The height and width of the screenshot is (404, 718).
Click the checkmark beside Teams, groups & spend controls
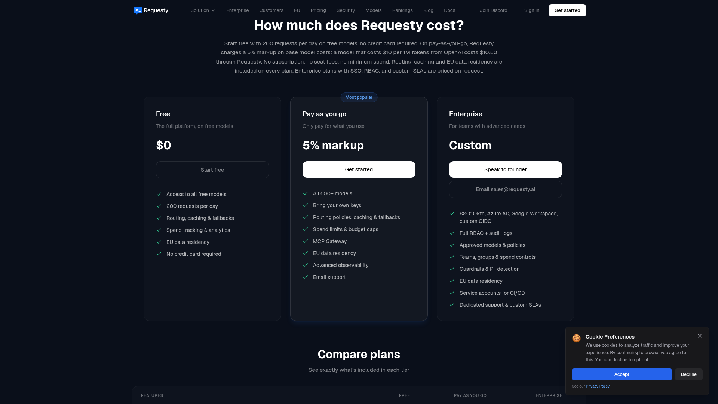pyautogui.click(x=452, y=257)
